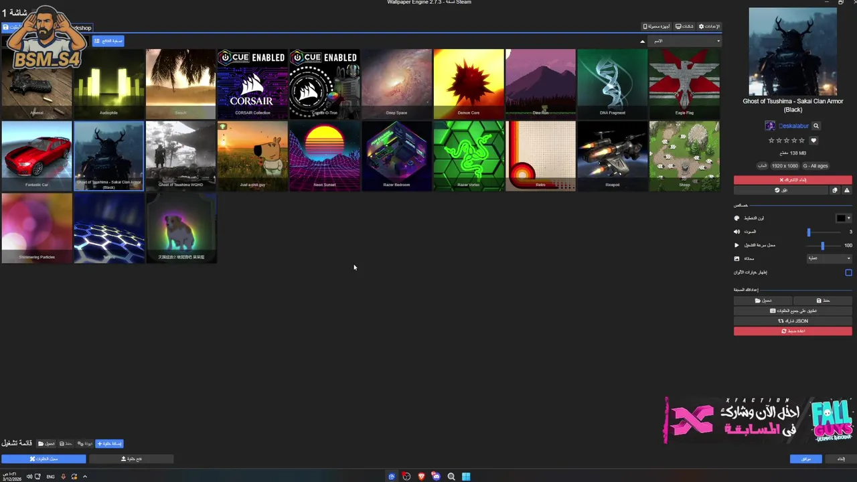Select the Beach wallpaper thumbnail
The height and width of the screenshot is (482, 857).
(x=181, y=84)
